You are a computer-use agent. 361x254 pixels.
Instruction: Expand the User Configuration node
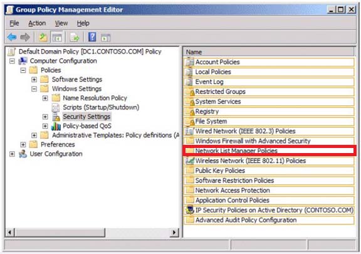point(12,154)
